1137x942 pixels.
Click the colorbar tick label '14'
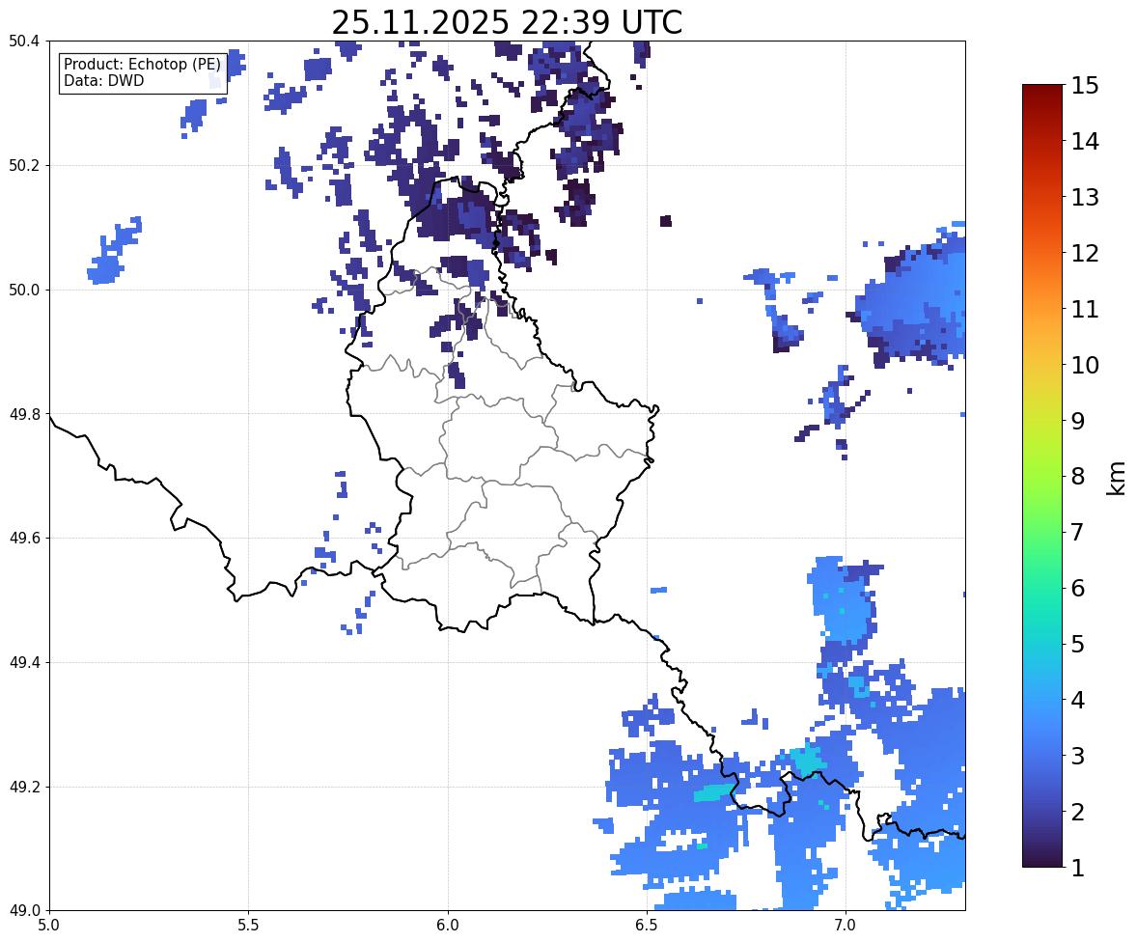coord(1085,142)
